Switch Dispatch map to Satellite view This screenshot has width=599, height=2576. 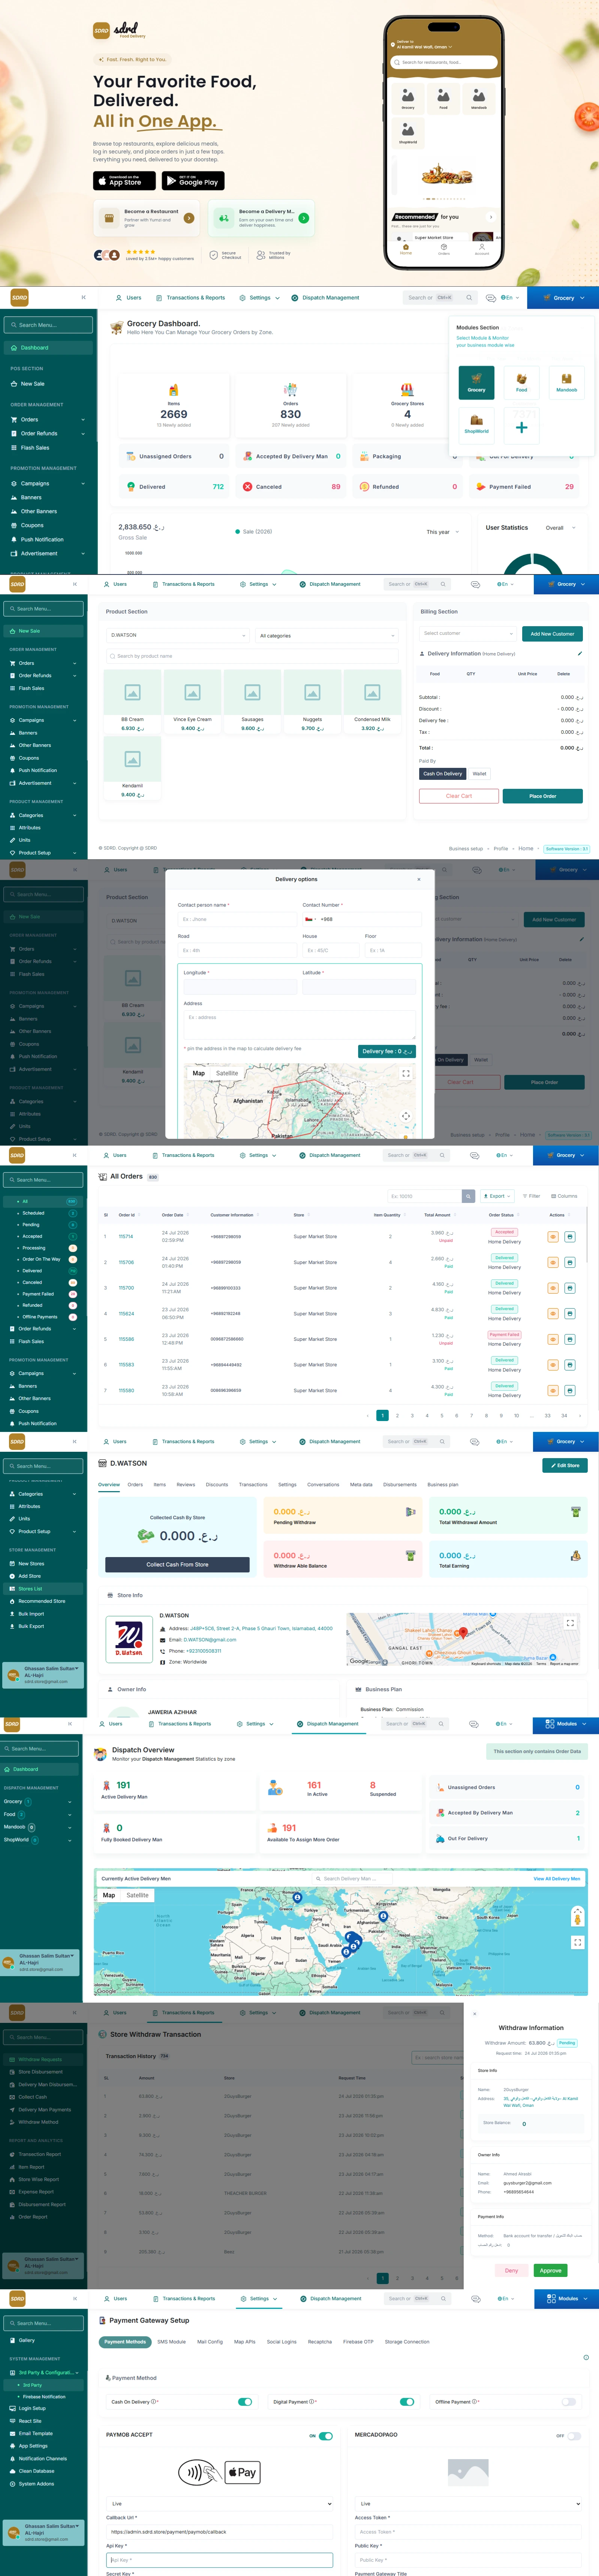[138, 1895]
